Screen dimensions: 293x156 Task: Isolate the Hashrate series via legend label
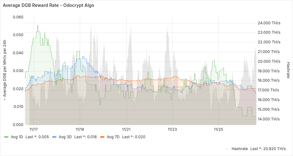pyautogui.click(x=239, y=149)
